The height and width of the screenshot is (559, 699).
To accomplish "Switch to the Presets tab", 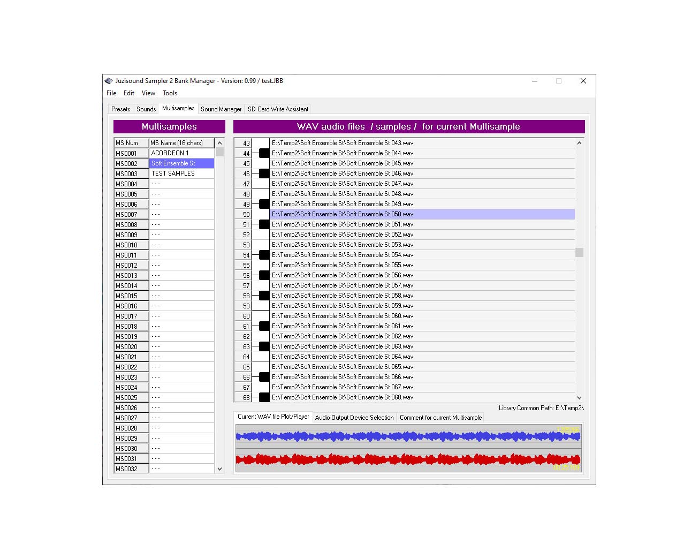I will coord(120,109).
